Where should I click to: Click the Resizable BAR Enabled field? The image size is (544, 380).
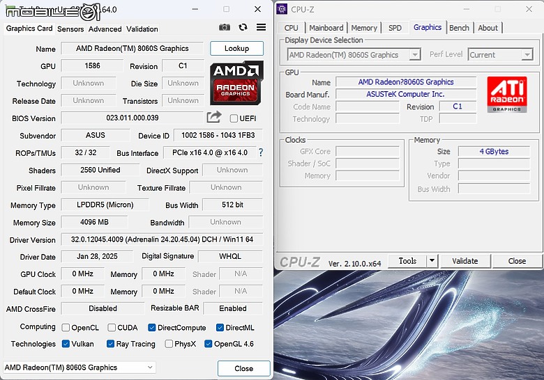(x=233, y=308)
